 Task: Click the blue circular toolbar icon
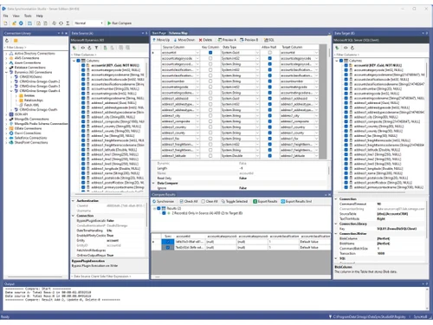point(21,23)
